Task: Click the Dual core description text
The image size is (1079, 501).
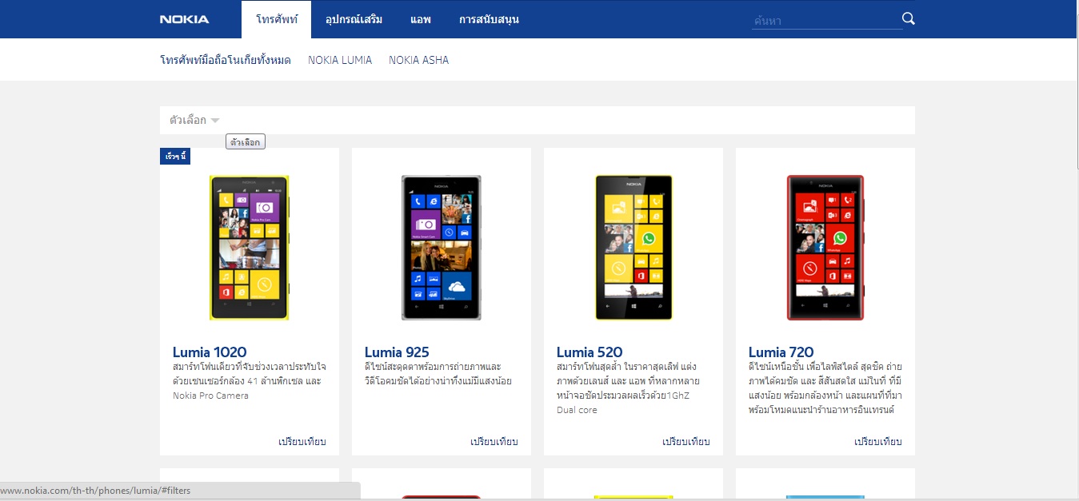Action: (577, 410)
